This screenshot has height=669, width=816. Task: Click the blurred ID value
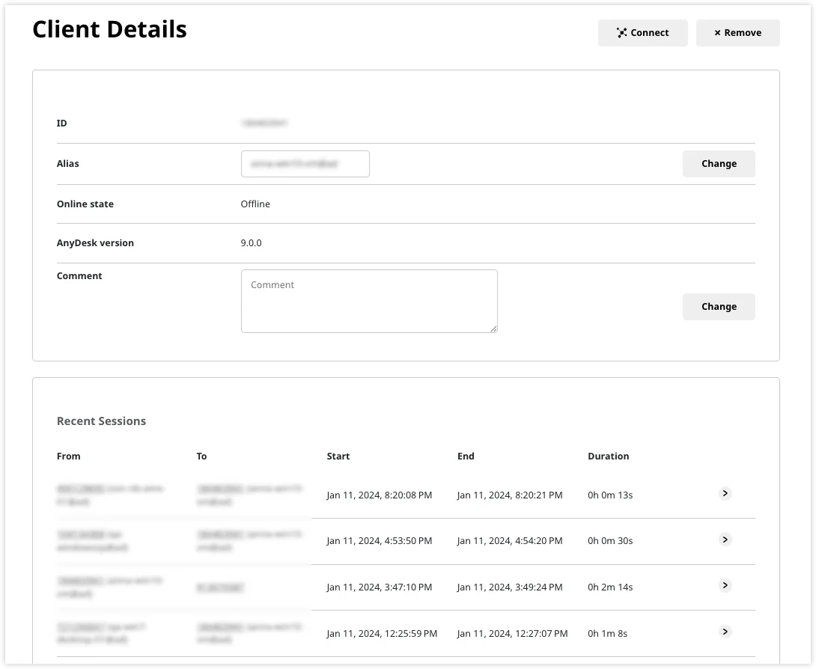click(x=264, y=123)
